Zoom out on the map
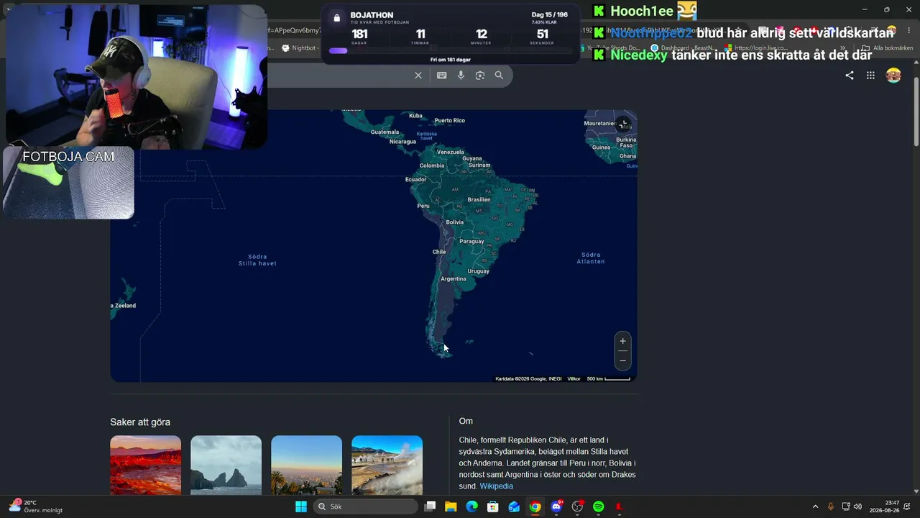Image resolution: width=920 pixels, height=518 pixels. coord(623,360)
